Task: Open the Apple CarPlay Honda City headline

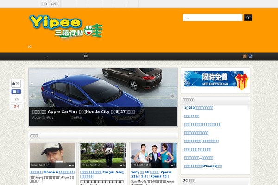Action: pos(83,112)
